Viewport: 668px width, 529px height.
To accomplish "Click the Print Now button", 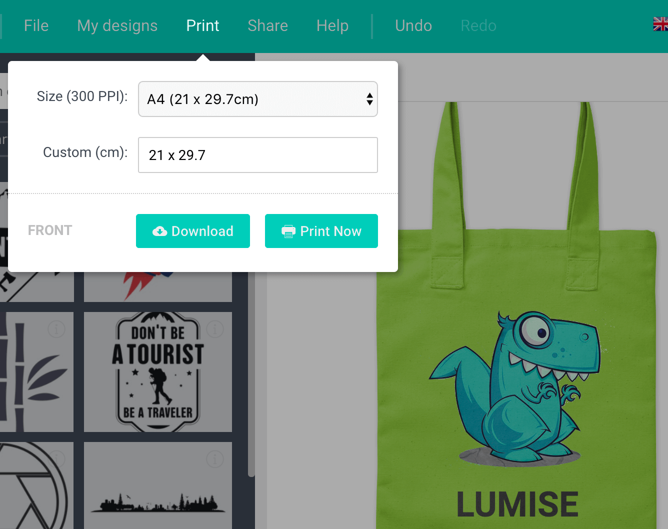I will [321, 231].
